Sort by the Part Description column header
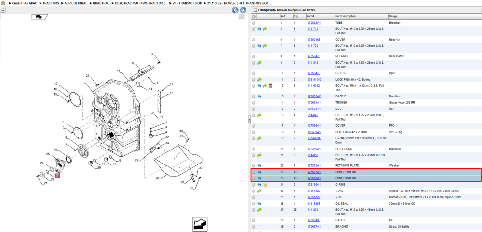Image resolution: width=482 pixels, height=232 pixels. pyautogui.click(x=361, y=16)
